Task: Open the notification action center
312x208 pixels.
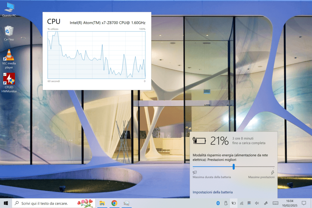Action: (x=304, y=203)
